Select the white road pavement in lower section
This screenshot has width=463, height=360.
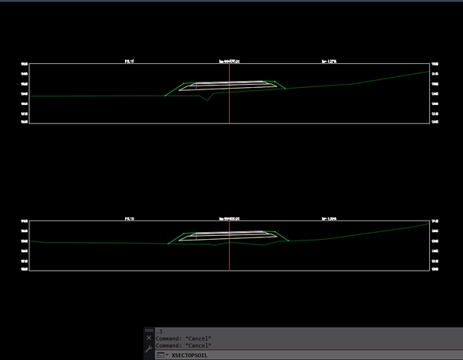[x=228, y=234]
